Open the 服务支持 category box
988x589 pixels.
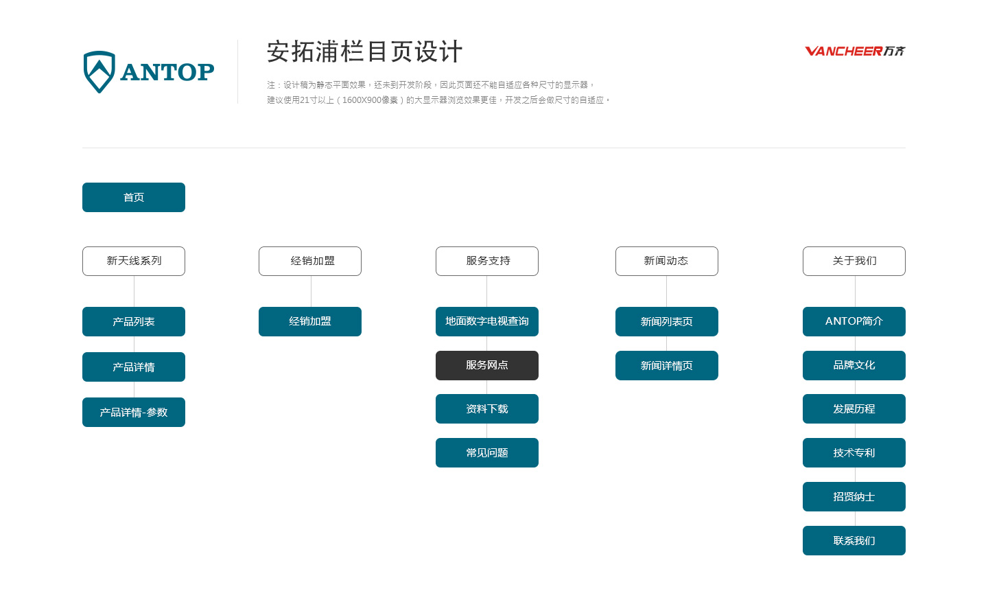click(x=487, y=261)
